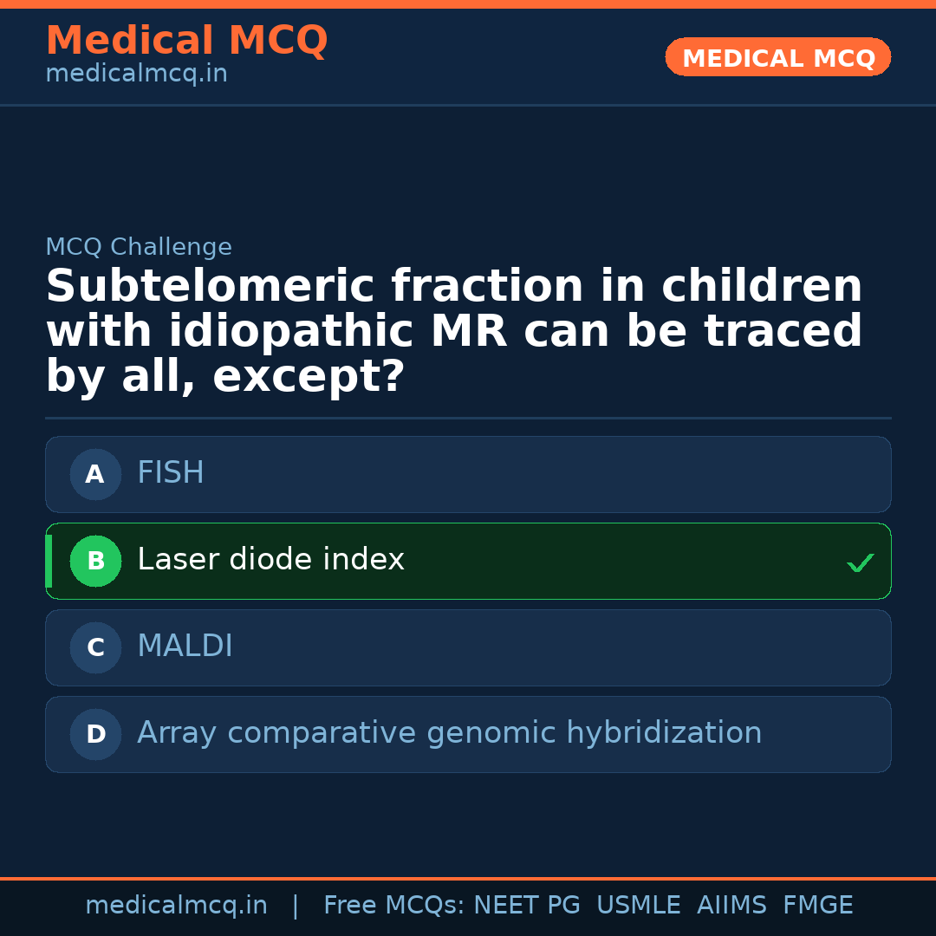This screenshot has width=936, height=936.
Task: Click the Medical MCQ header title
Action: point(186,41)
